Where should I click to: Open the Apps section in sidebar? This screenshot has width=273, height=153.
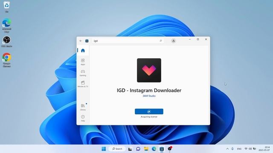pos(83,62)
